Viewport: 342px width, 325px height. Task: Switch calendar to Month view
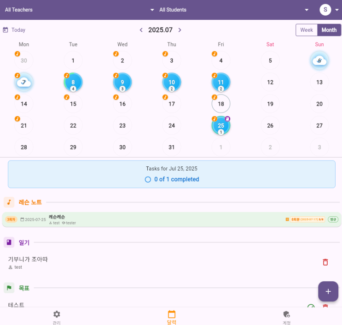(x=329, y=30)
